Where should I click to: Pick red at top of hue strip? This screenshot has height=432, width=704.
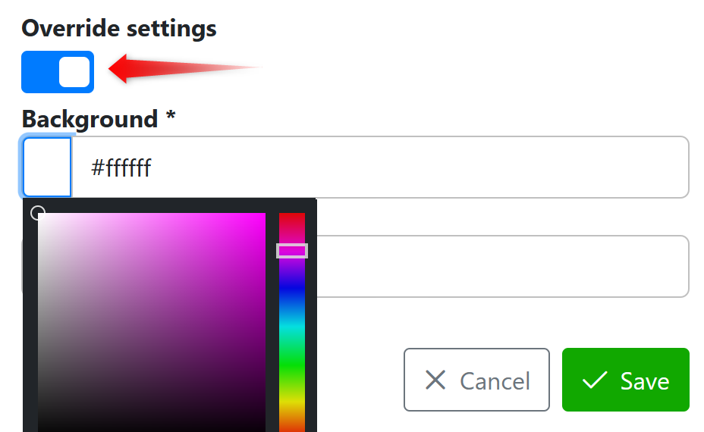coord(292,218)
